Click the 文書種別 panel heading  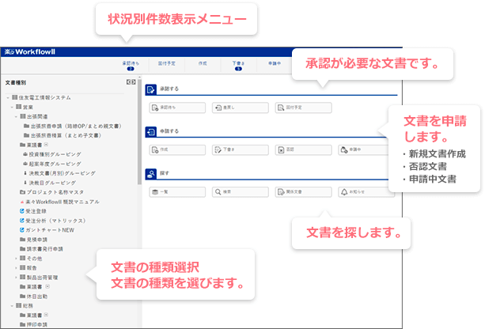[16, 82]
